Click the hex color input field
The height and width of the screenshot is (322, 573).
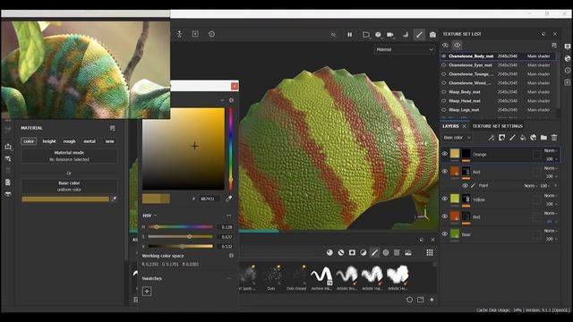tap(209, 199)
